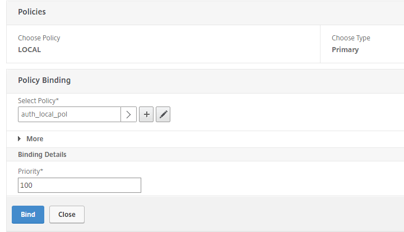Focus the Select Policy input field

[69, 114]
